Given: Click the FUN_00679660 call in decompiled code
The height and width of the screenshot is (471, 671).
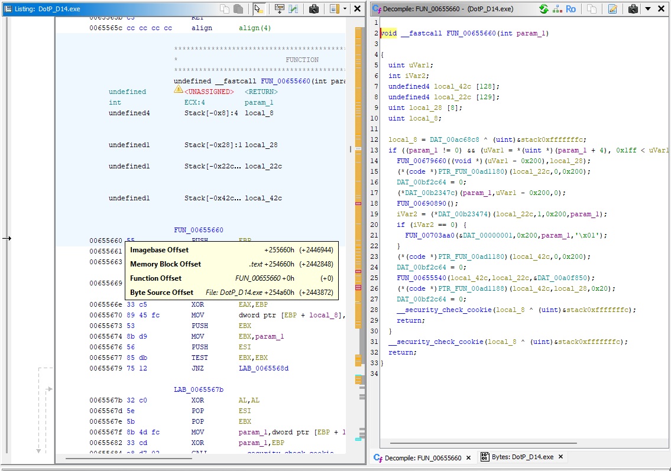Looking at the screenshot, I should (x=422, y=161).
